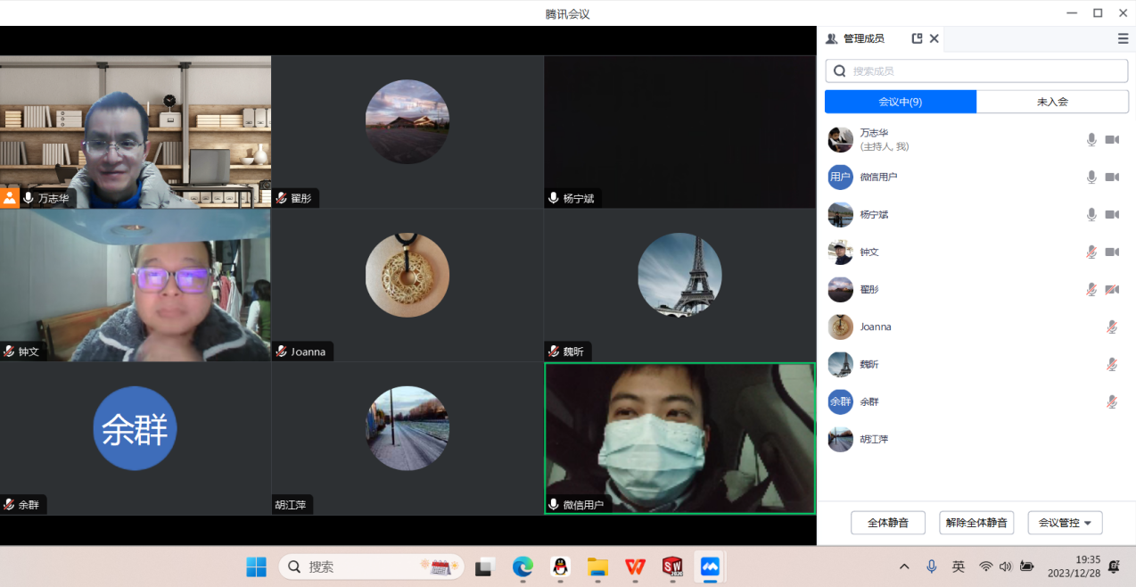Click 微信用户's camera icon in list
This screenshot has height=587, width=1136.
[1112, 178]
